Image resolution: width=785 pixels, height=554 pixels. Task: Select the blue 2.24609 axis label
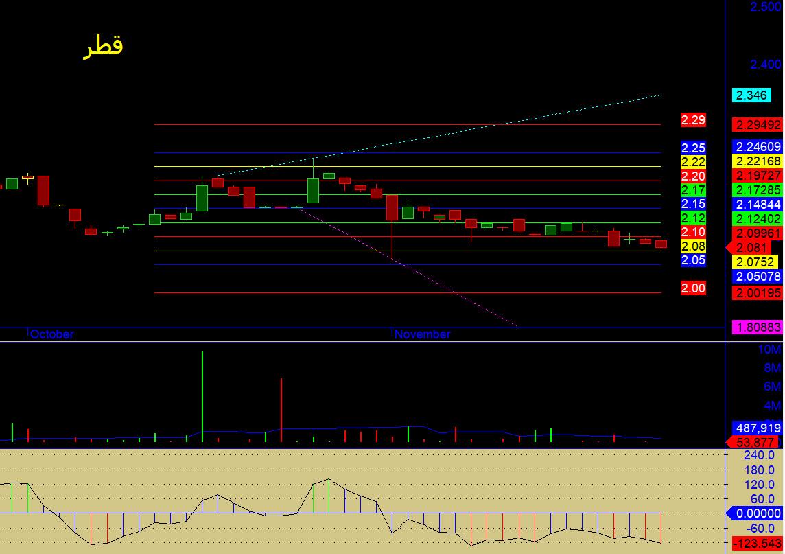pyautogui.click(x=758, y=146)
